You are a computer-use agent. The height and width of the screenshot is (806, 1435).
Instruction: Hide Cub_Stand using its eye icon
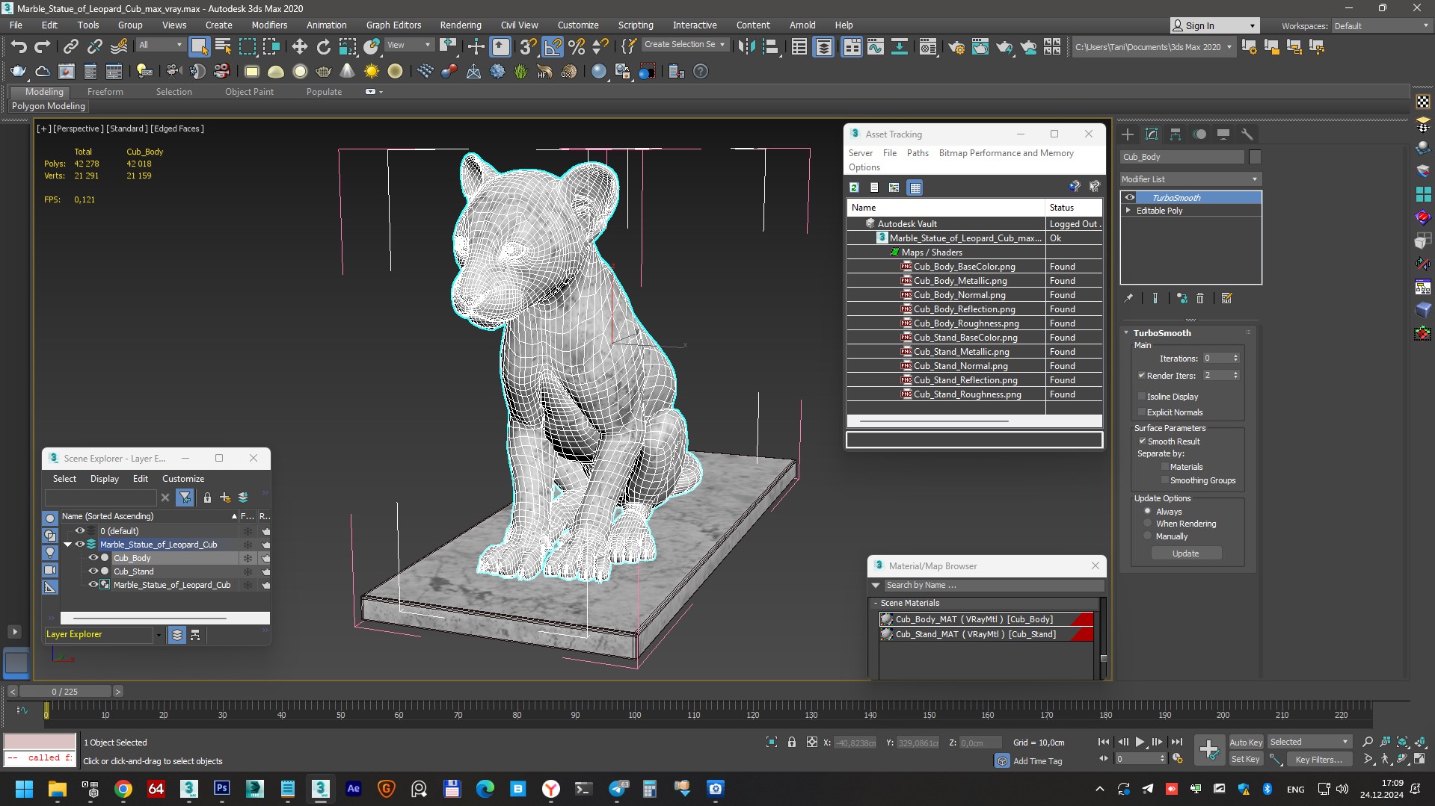click(x=93, y=571)
